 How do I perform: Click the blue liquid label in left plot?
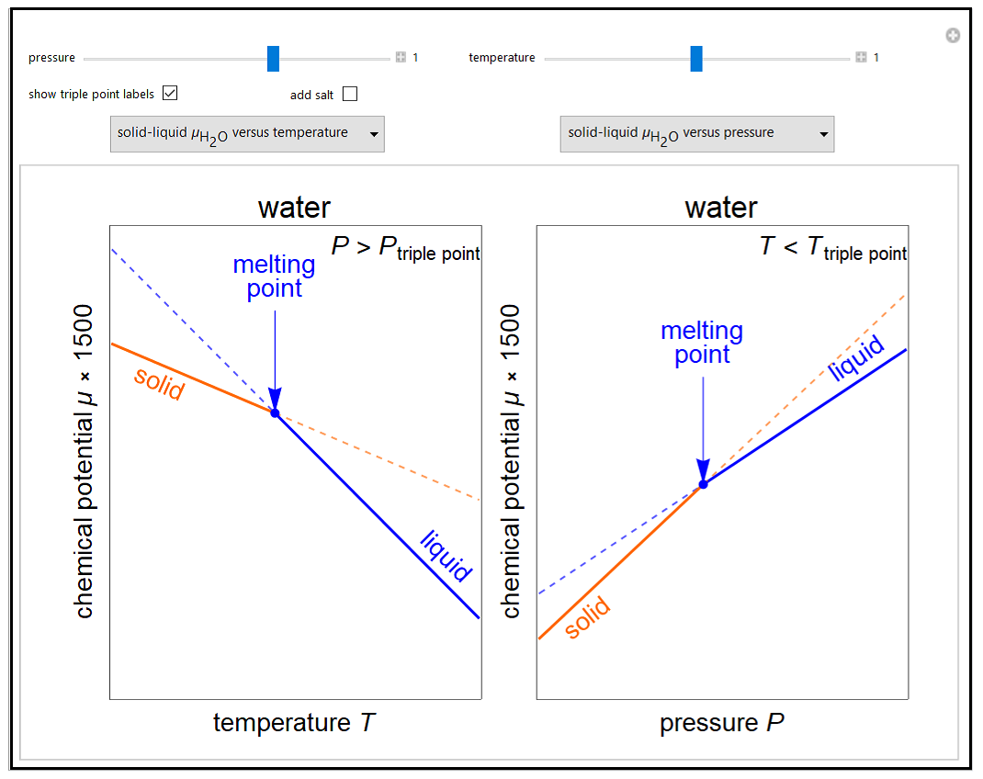(x=446, y=556)
